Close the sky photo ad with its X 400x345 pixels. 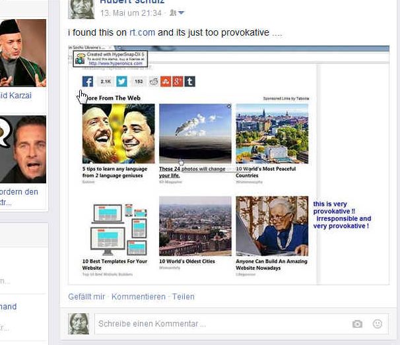point(229,106)
